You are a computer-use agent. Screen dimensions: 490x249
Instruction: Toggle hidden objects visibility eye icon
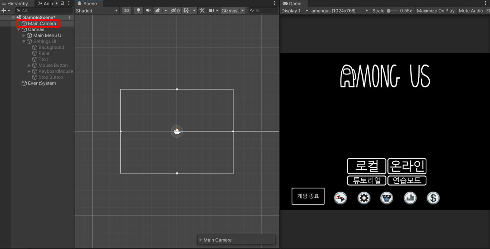point(175,11)
